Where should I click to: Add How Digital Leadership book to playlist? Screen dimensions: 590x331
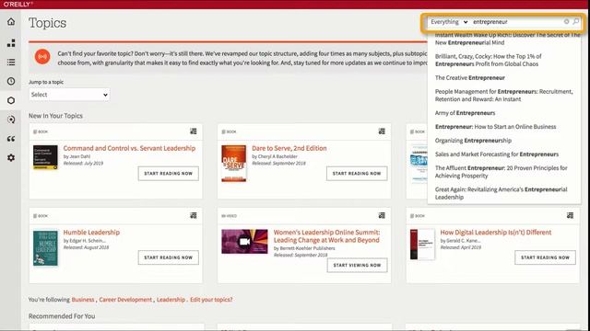pyautogui.click(x=570, y=215)
